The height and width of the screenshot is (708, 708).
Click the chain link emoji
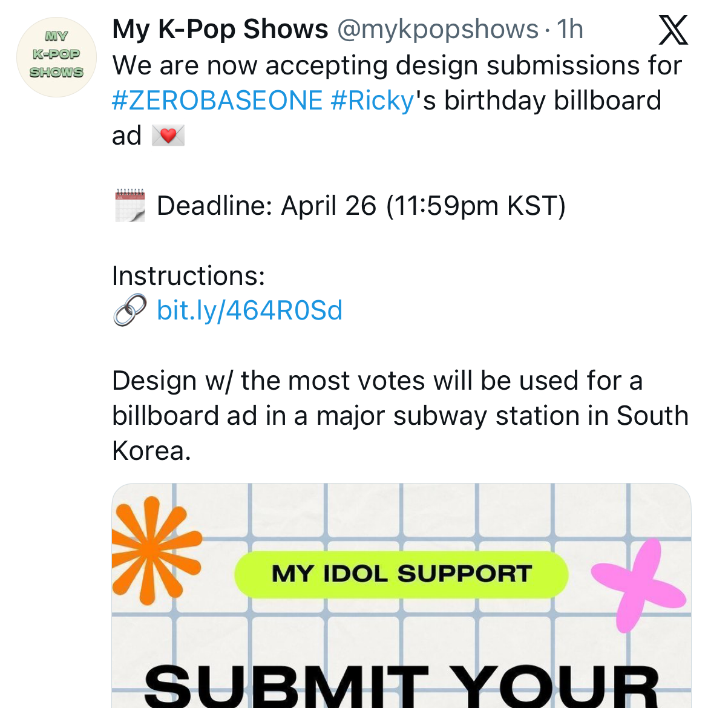click(130, 310)
